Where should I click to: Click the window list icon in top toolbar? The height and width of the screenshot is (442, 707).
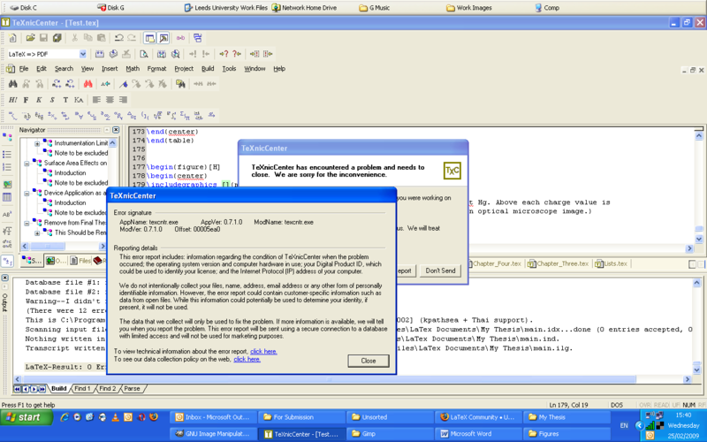197,38
